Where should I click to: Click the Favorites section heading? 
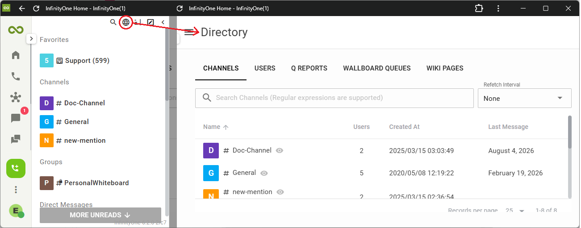click(54, 40)
